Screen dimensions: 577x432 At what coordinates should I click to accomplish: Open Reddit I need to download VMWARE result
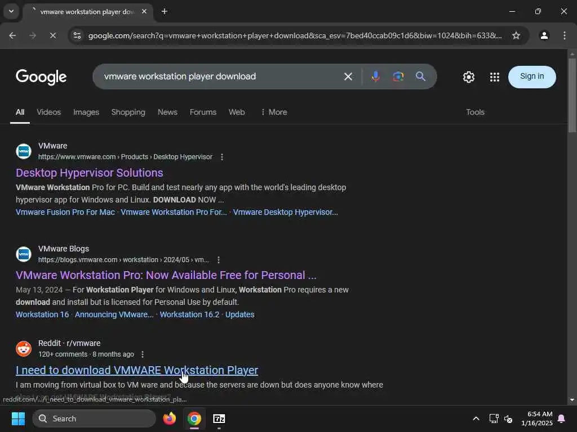(137, 370)
